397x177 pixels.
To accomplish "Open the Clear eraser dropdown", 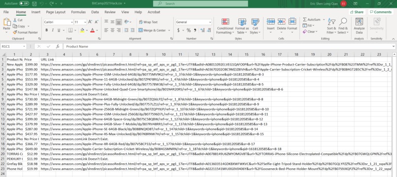I will click(310, 32).
